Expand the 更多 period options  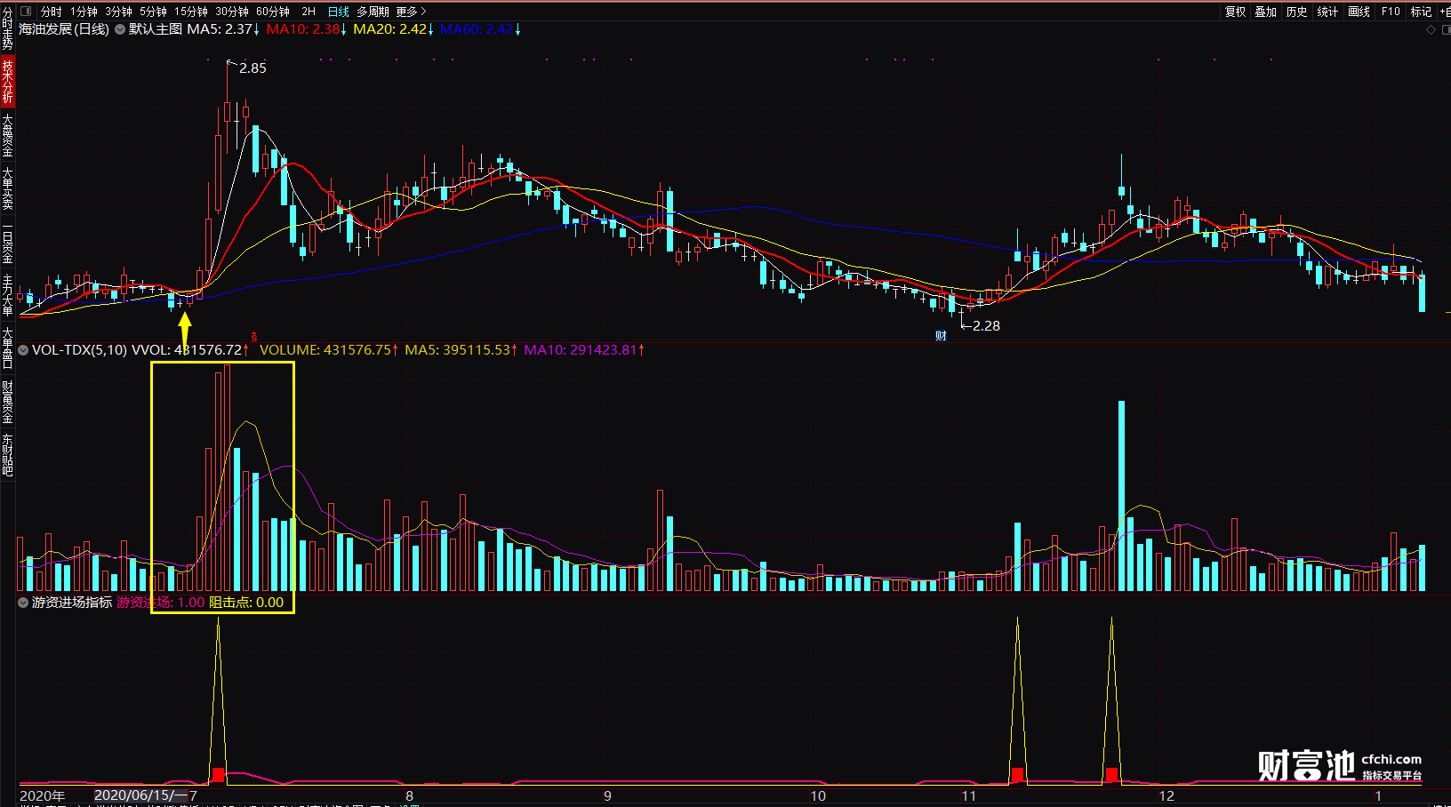(411, 12)
